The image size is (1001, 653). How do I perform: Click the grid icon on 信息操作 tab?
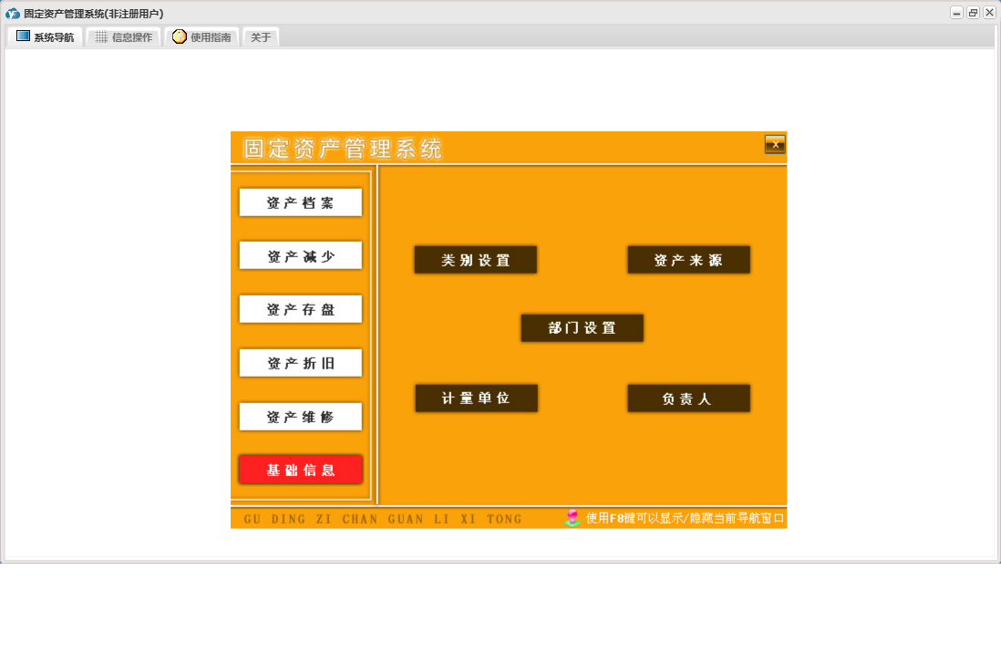click(101, 37)
